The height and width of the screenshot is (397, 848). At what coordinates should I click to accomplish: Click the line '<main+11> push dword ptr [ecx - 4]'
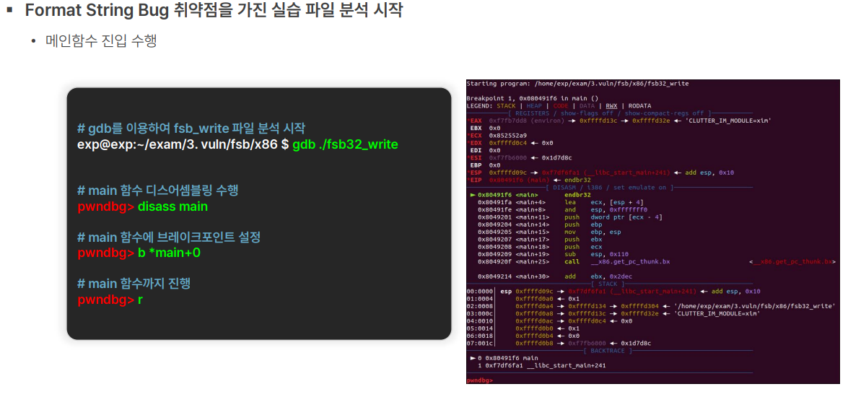(x=569, y=217)
